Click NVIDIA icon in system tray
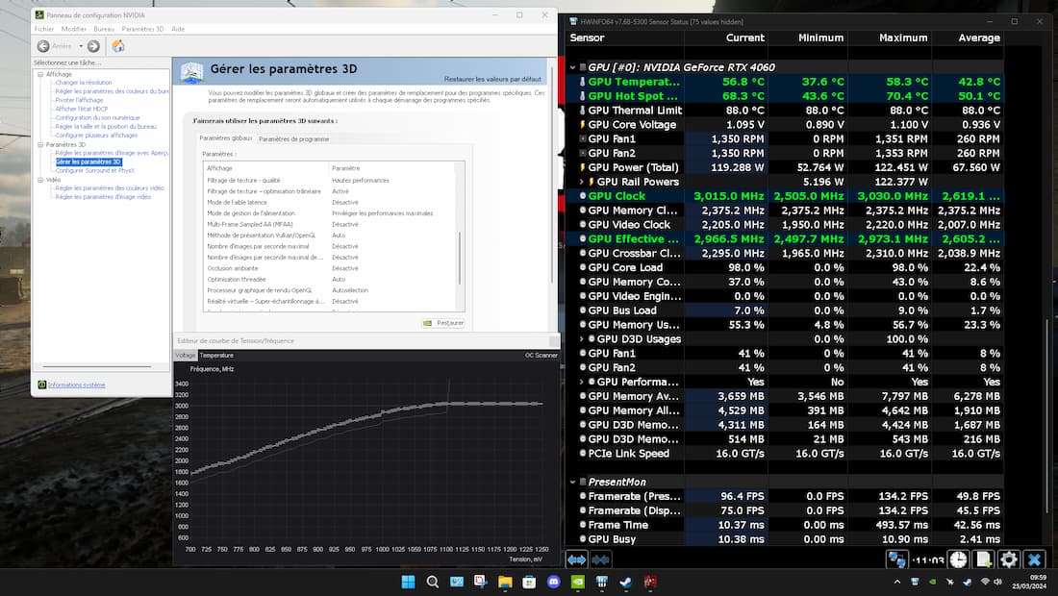 tap(933, 582)
